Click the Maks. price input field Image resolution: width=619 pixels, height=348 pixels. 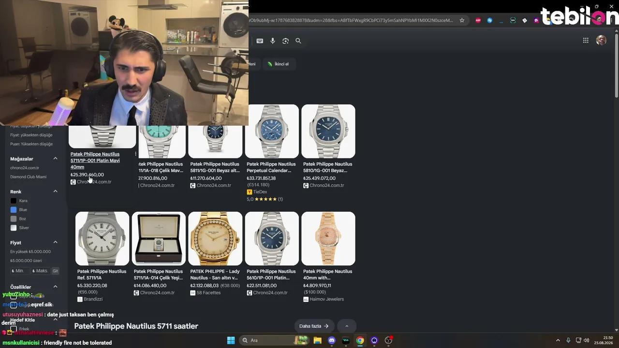click(x=41, y=271)
